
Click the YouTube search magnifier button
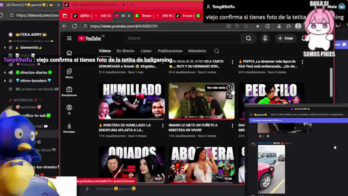[x=248, y=38]
